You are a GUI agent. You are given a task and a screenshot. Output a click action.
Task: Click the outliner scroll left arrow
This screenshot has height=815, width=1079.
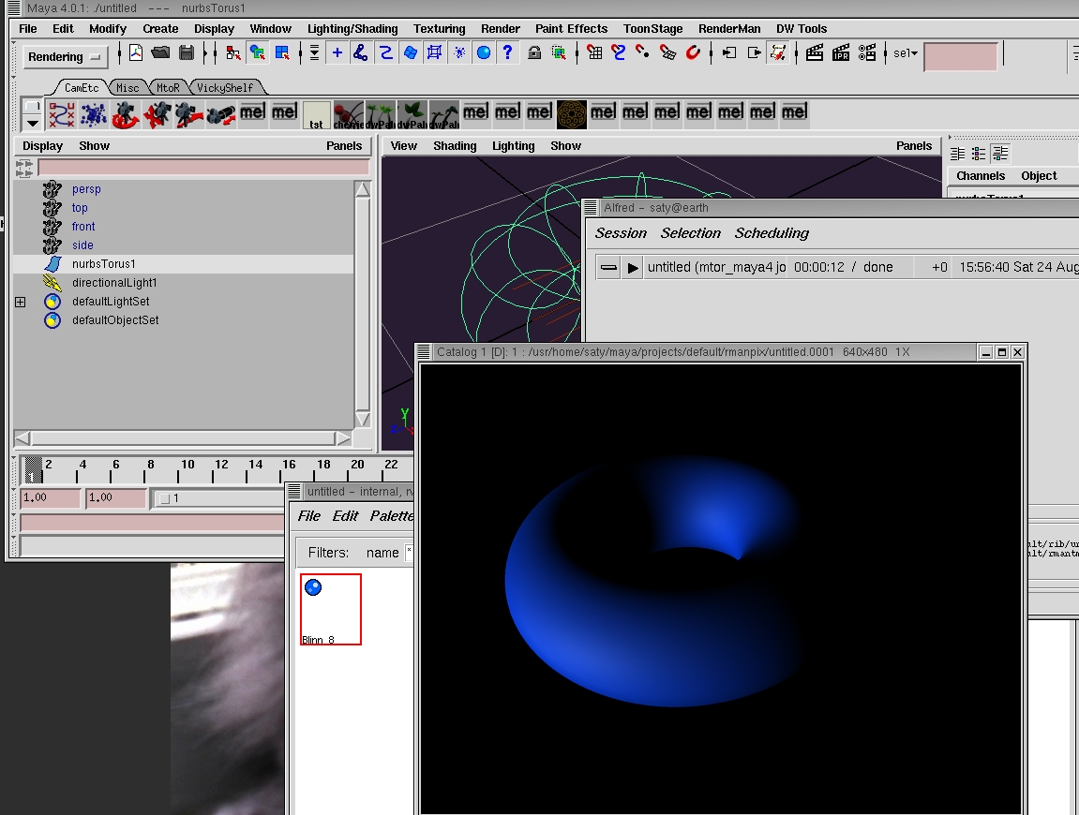point(22,438)
